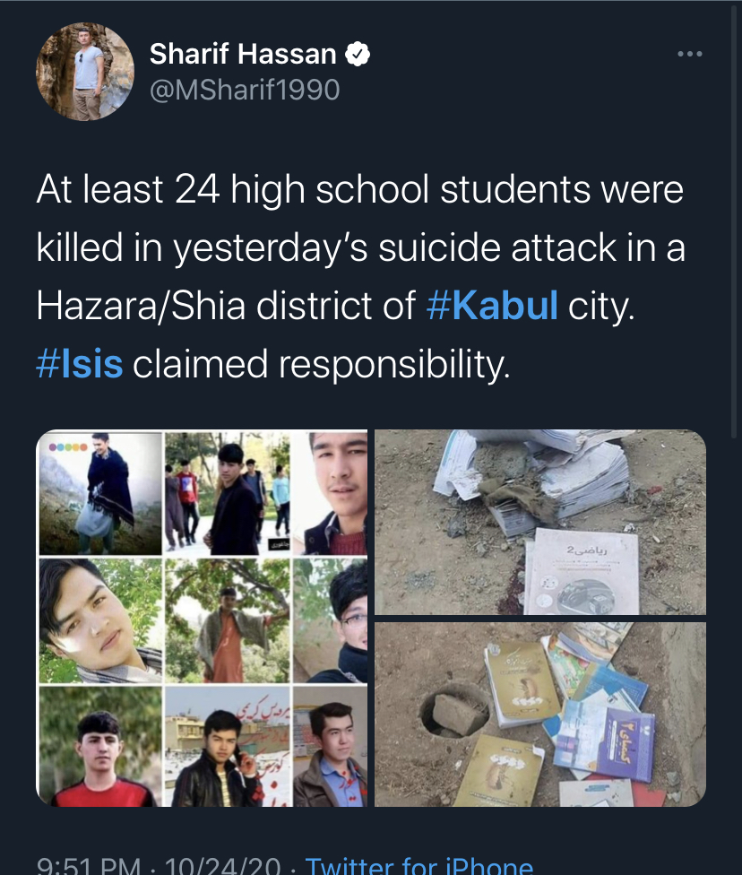Viewport: 742px width, 875px height.
Task: Tap the math book cover in top-right photo
Action: point(582,571)
